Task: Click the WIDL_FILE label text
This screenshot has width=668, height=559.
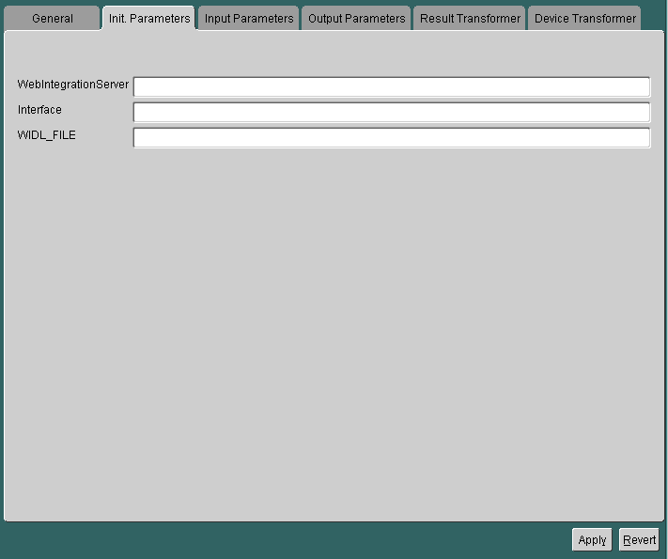Action: [x=46, y=135]
